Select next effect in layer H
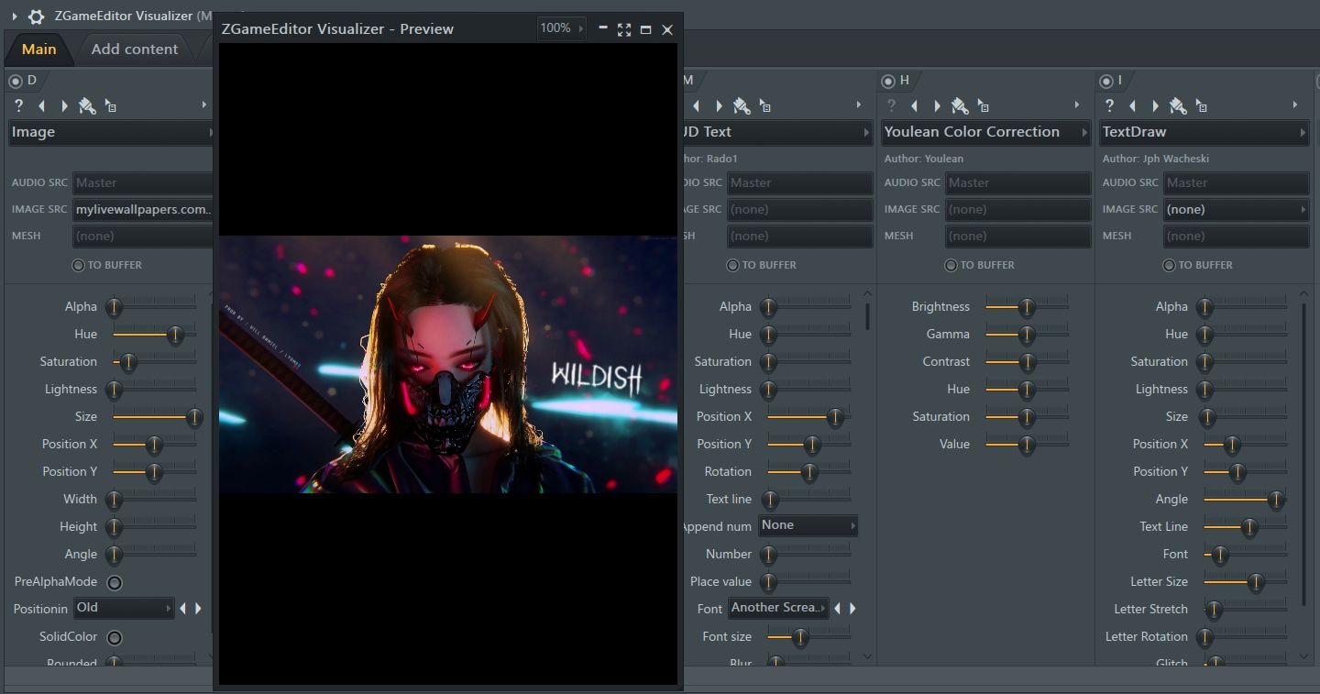Screen dimensions: 1320x694 pos(937,106)
